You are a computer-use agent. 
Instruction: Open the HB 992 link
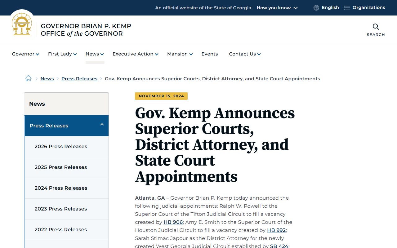276,230
